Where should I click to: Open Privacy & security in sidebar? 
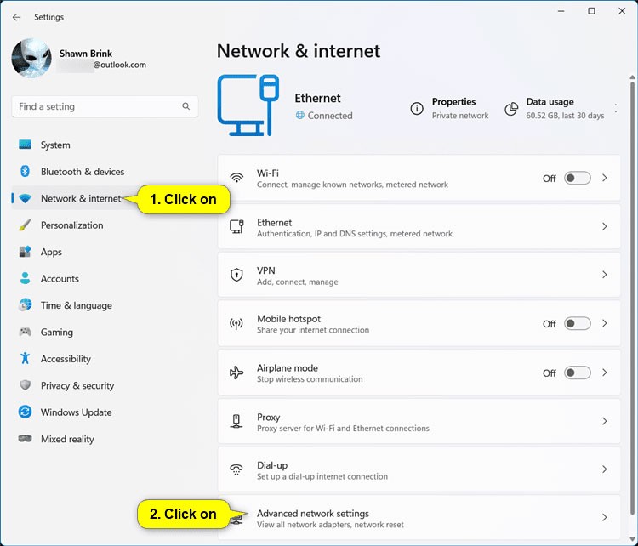point(77,386)
